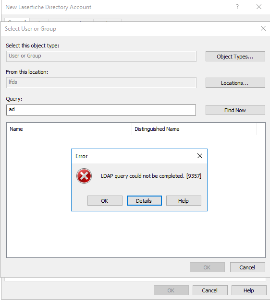The width and height of the screenshot is (270, 301).
Task: Sort results by Name column header
Action: coord(69,129)
